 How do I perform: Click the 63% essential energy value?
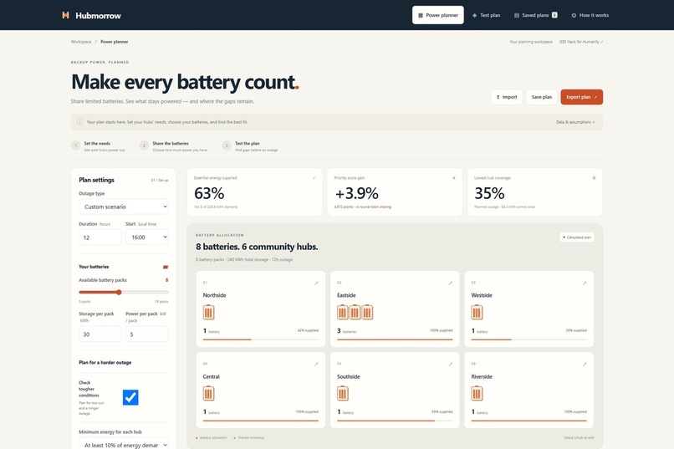tap(209, 193)
